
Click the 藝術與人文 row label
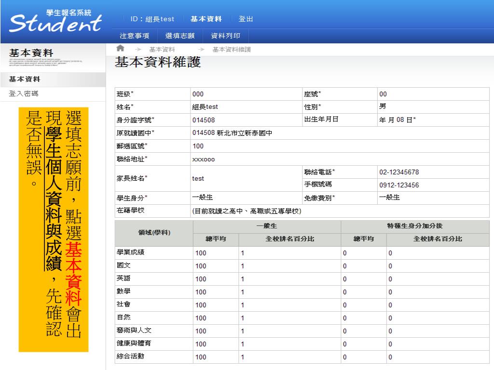(134, 330)
